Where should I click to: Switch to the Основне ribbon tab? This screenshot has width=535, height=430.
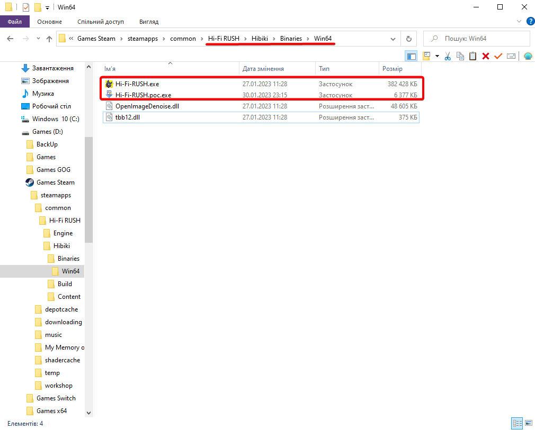click(49, 22)
